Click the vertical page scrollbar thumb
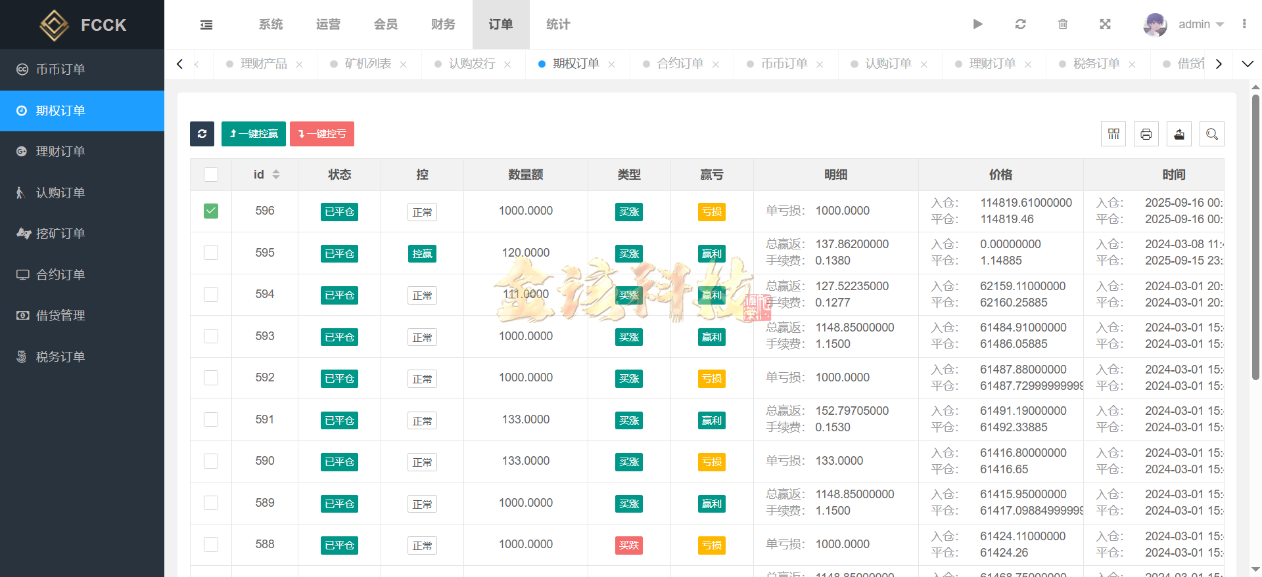The image size is (1262, 577). [x=1255, y=236]
